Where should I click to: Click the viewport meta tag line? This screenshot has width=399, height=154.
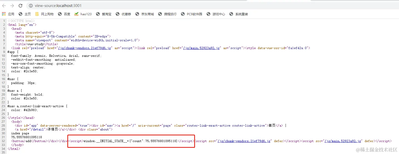point(77,40)
